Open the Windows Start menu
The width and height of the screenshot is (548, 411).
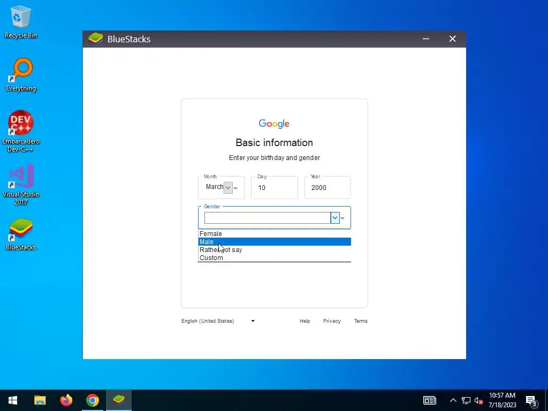[13, 400]
